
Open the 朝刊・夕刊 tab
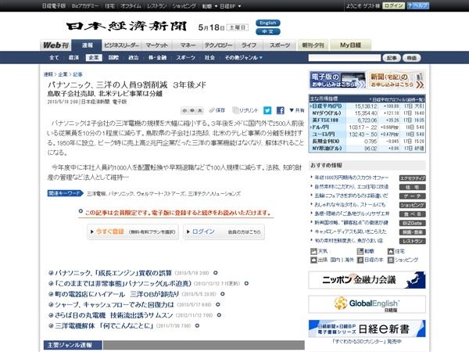[313, 45]
